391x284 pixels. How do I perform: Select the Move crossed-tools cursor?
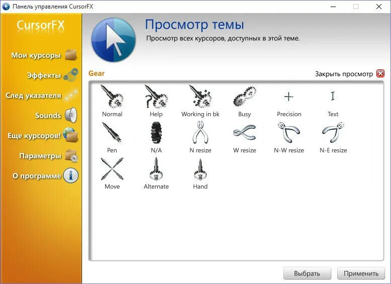[x=112, y=169]
